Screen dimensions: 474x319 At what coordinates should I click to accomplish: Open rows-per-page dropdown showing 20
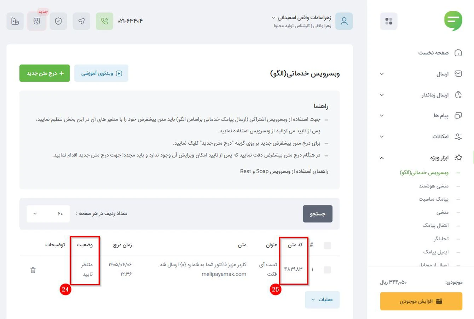tap(48, 214)
